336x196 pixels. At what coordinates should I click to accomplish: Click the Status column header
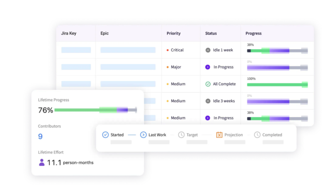point(211,33)
